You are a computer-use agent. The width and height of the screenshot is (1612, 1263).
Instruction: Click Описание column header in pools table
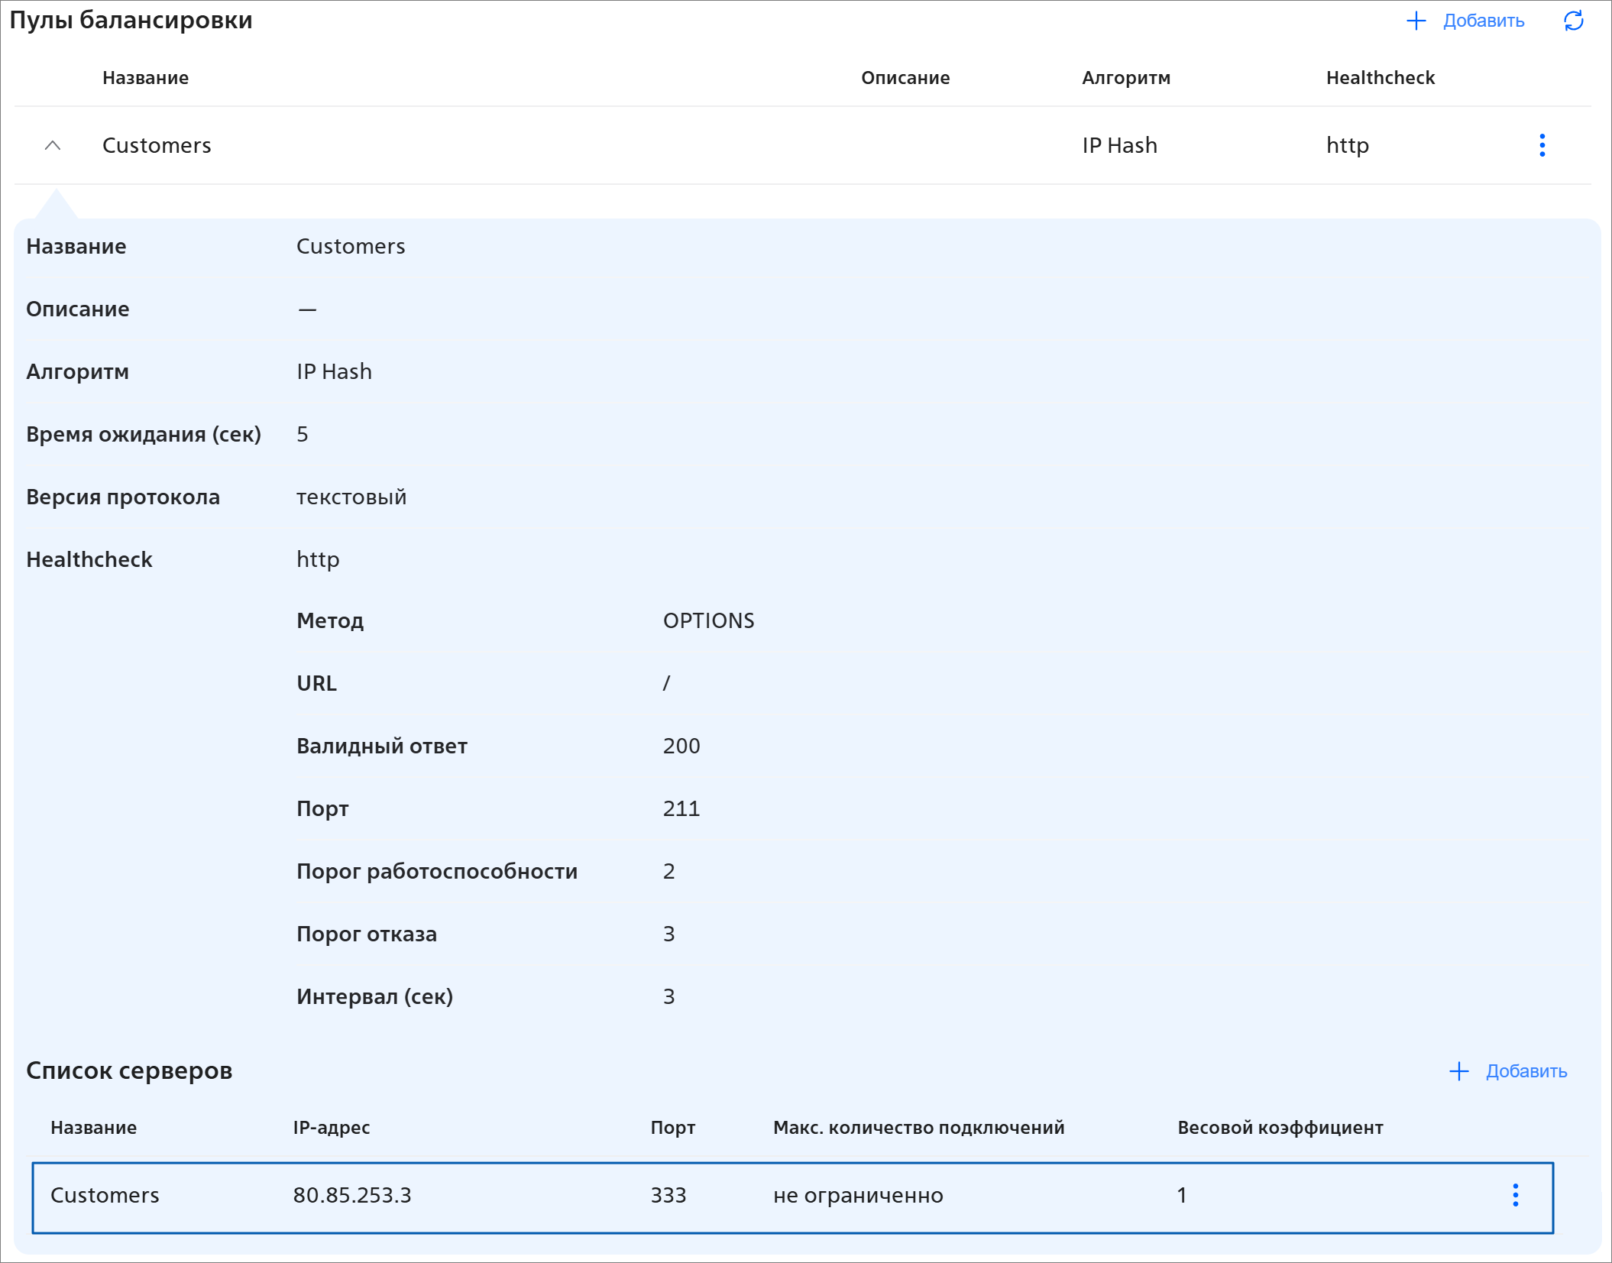905,78
